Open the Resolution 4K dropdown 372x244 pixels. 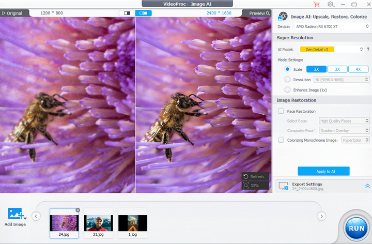(342, 80)
